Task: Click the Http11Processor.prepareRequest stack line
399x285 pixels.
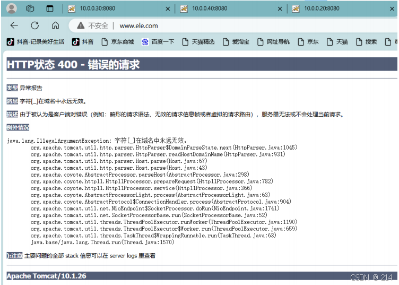Action: [x=152, y=182]
